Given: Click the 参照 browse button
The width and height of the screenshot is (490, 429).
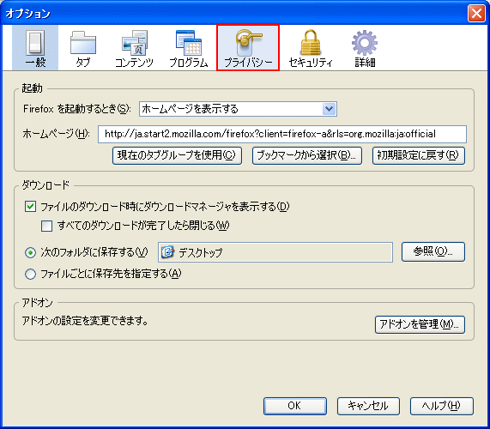Looking at the screenshot, I should pyautogui.click(x=433, y=251).
